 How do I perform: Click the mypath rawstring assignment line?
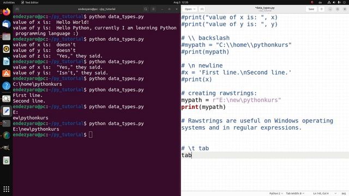point(231,100)
